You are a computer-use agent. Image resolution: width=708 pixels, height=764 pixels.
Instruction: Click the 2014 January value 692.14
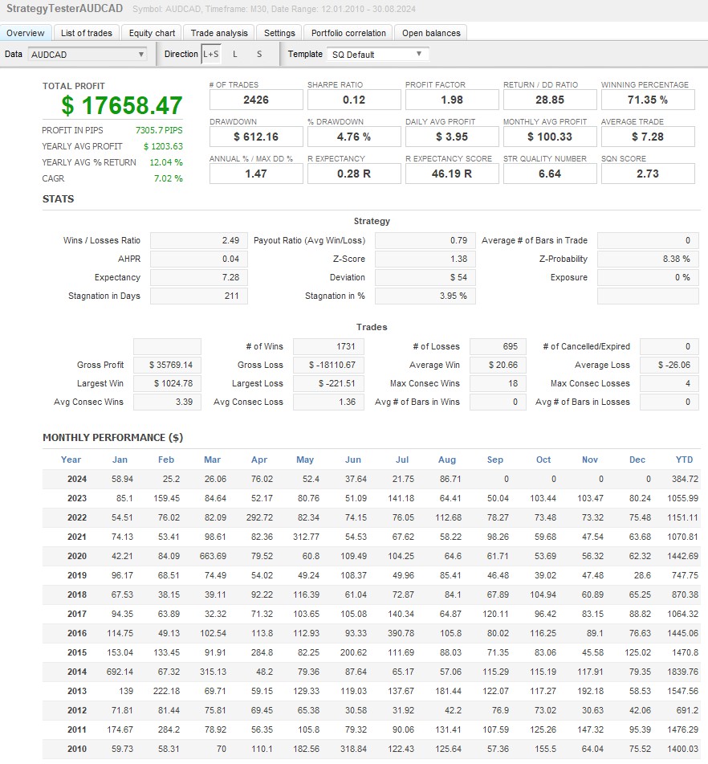click(120, 672)
